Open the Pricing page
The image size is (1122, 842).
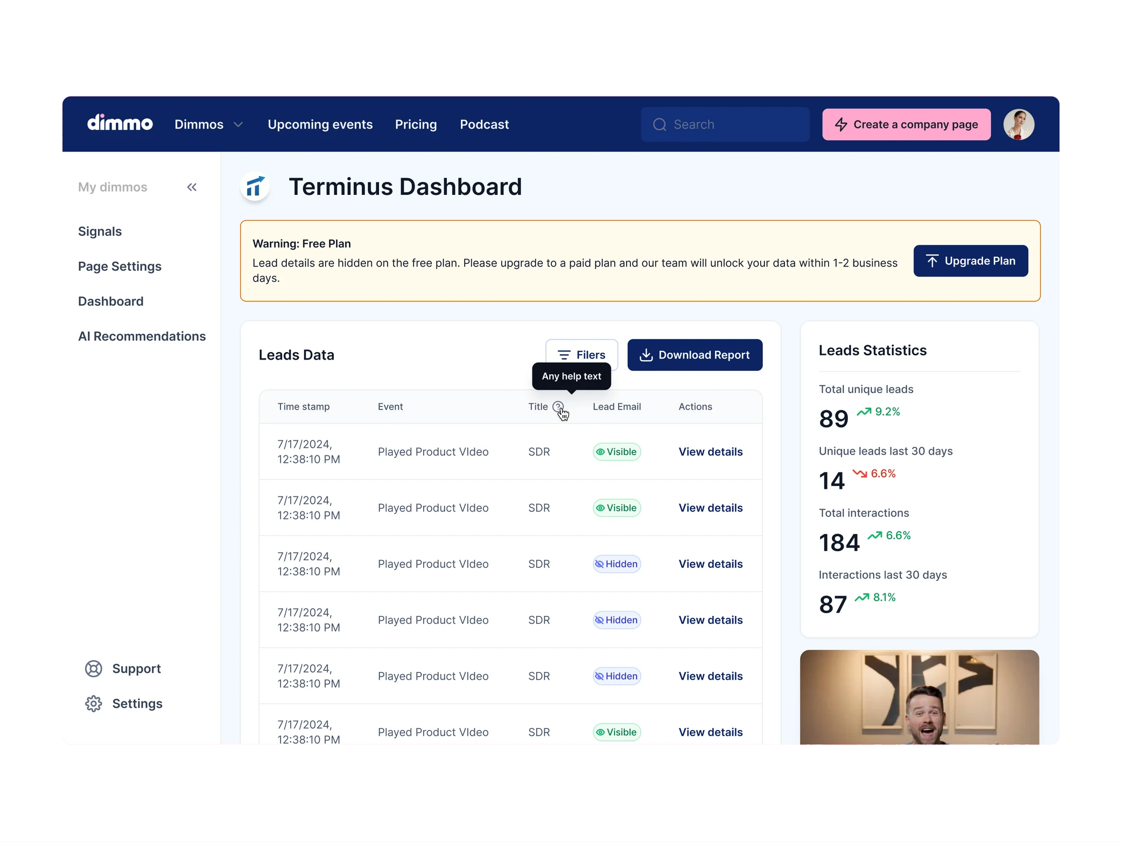416,124
